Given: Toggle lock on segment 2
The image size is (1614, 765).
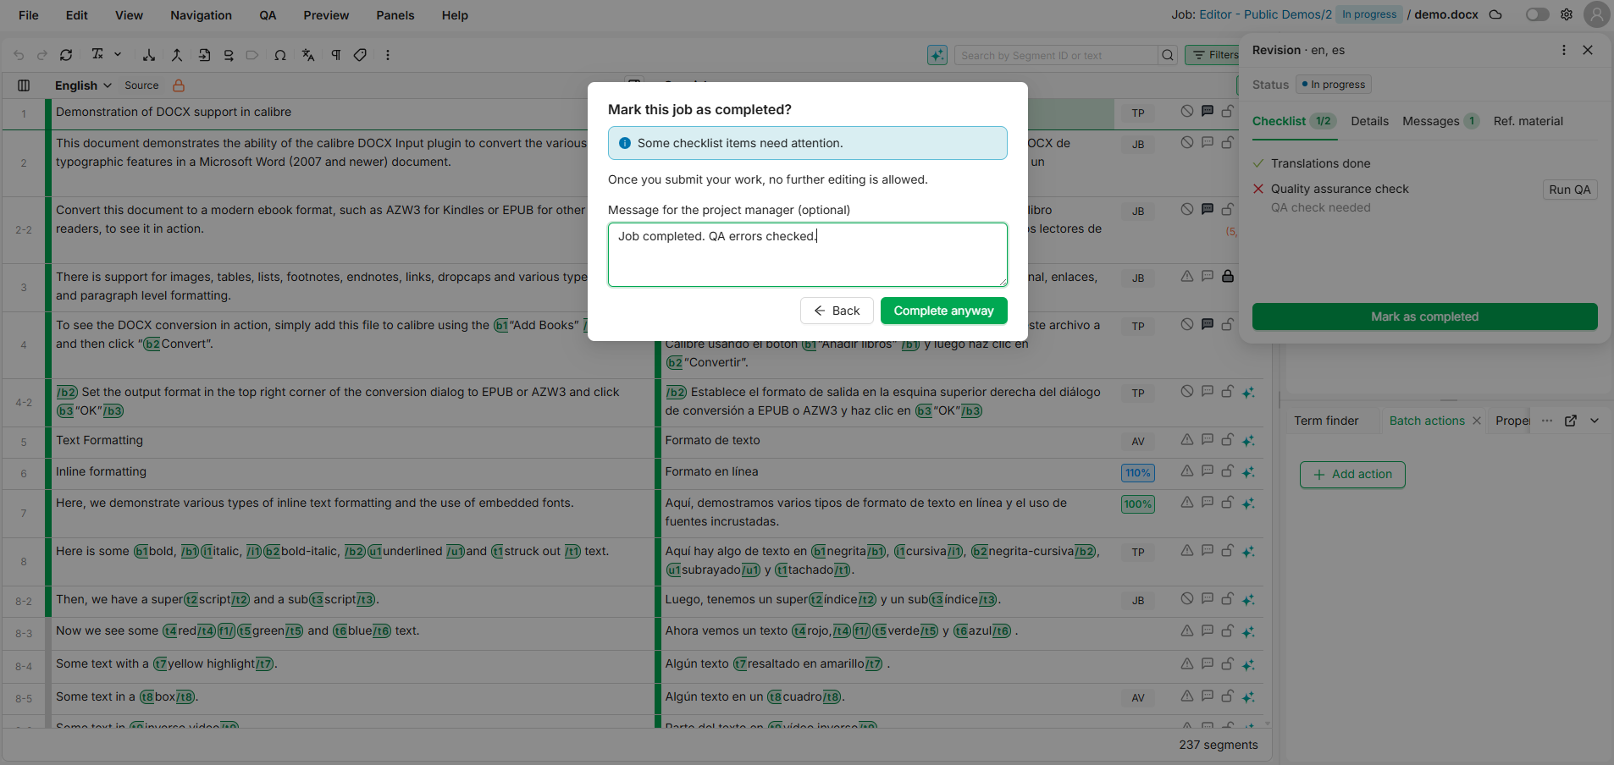Looking at the screenshot, I should pos(1228,142).
